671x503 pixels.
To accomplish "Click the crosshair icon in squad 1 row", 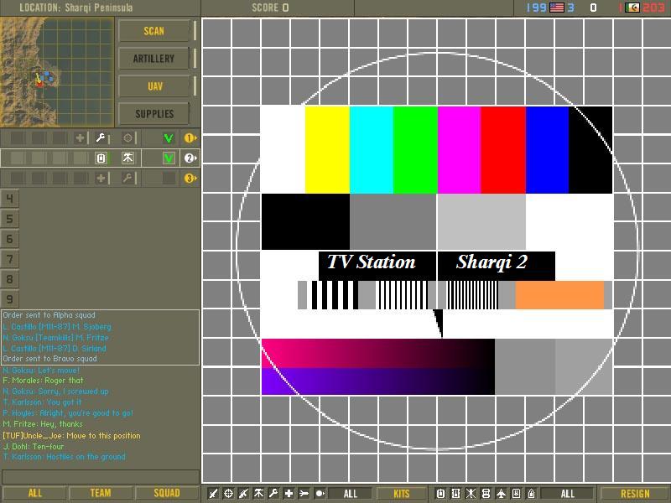I will [127, 138].
